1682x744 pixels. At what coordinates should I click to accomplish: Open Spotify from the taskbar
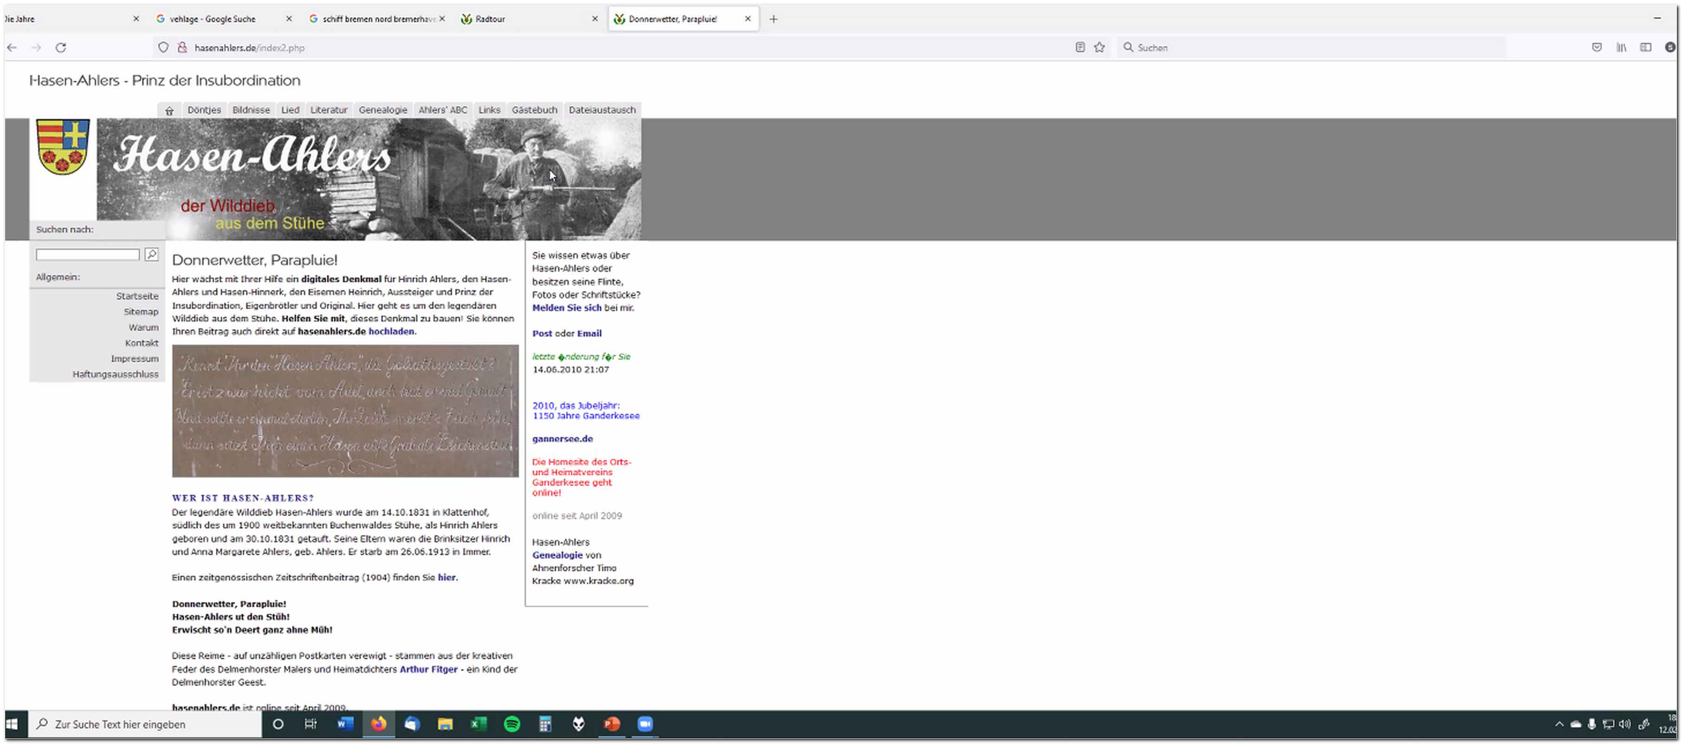pyautogui.click(x=512, y=724)
